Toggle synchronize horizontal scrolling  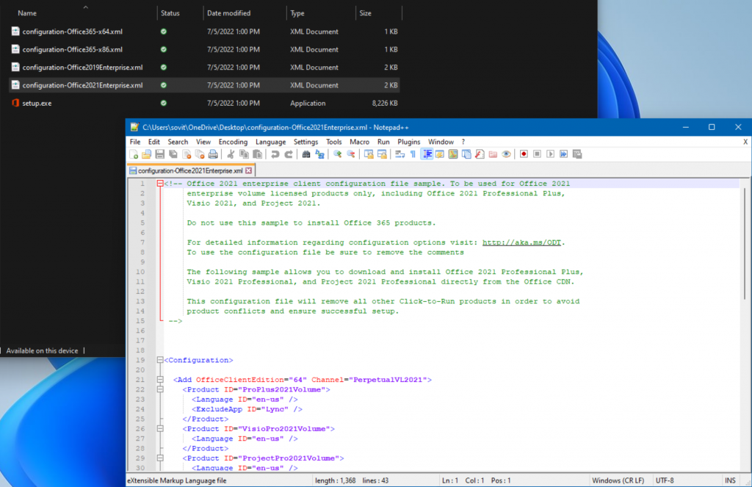382,154
